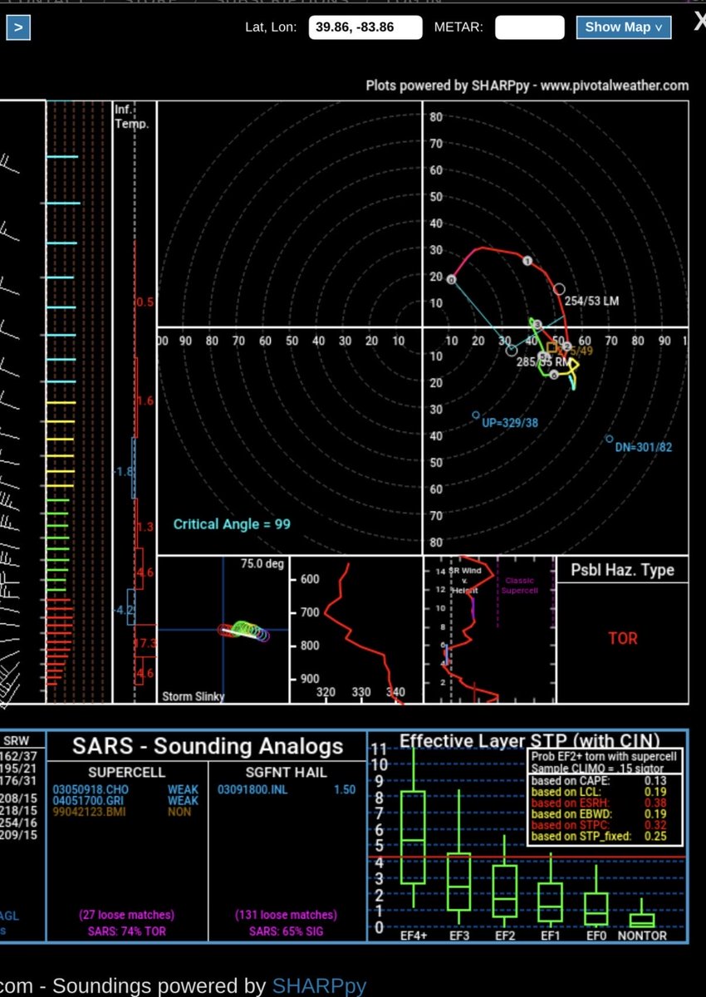Click the NONTOR box plot label
Image resolution: width=706 pixels, height=997 pixels.
tap(643, 935)
